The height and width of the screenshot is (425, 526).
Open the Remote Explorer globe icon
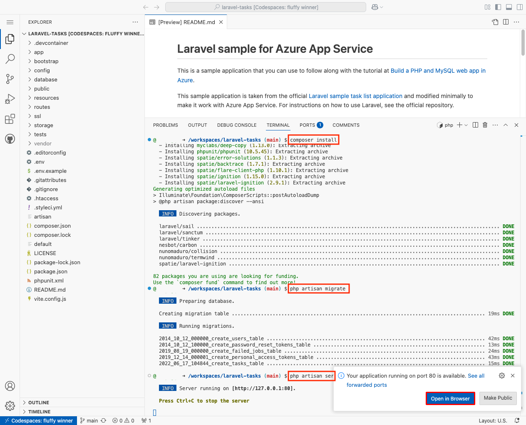point(10,139)
